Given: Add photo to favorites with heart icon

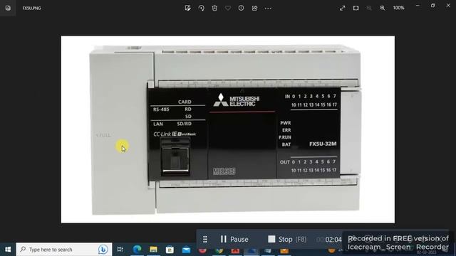Looking at the screenshot, I should point(228,8).
